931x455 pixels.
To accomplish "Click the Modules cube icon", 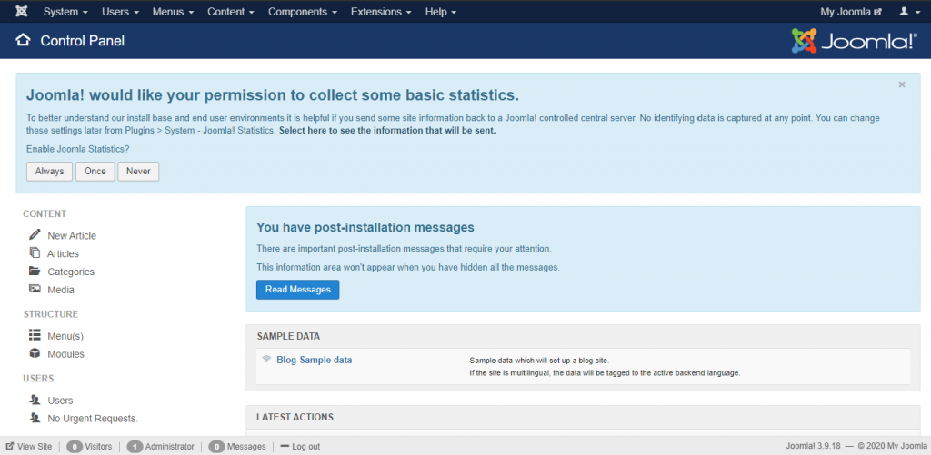I will [35, 353].
